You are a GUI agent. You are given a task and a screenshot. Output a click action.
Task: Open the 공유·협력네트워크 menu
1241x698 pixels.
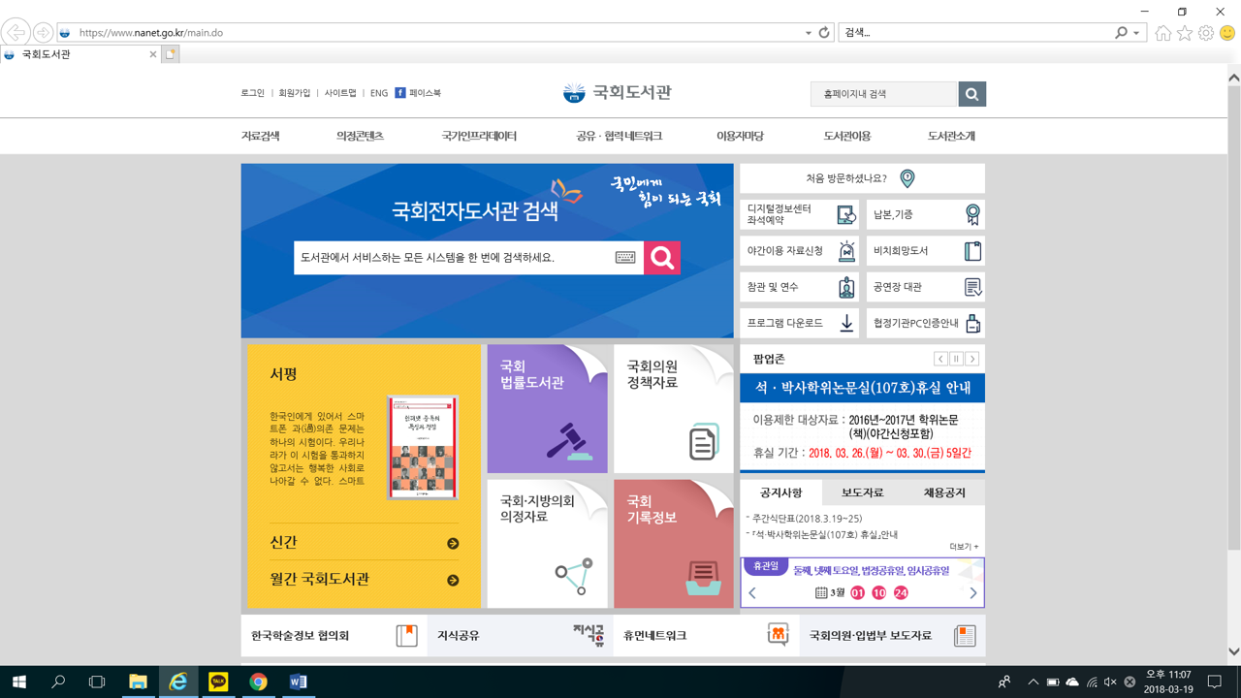pos(619,137)
